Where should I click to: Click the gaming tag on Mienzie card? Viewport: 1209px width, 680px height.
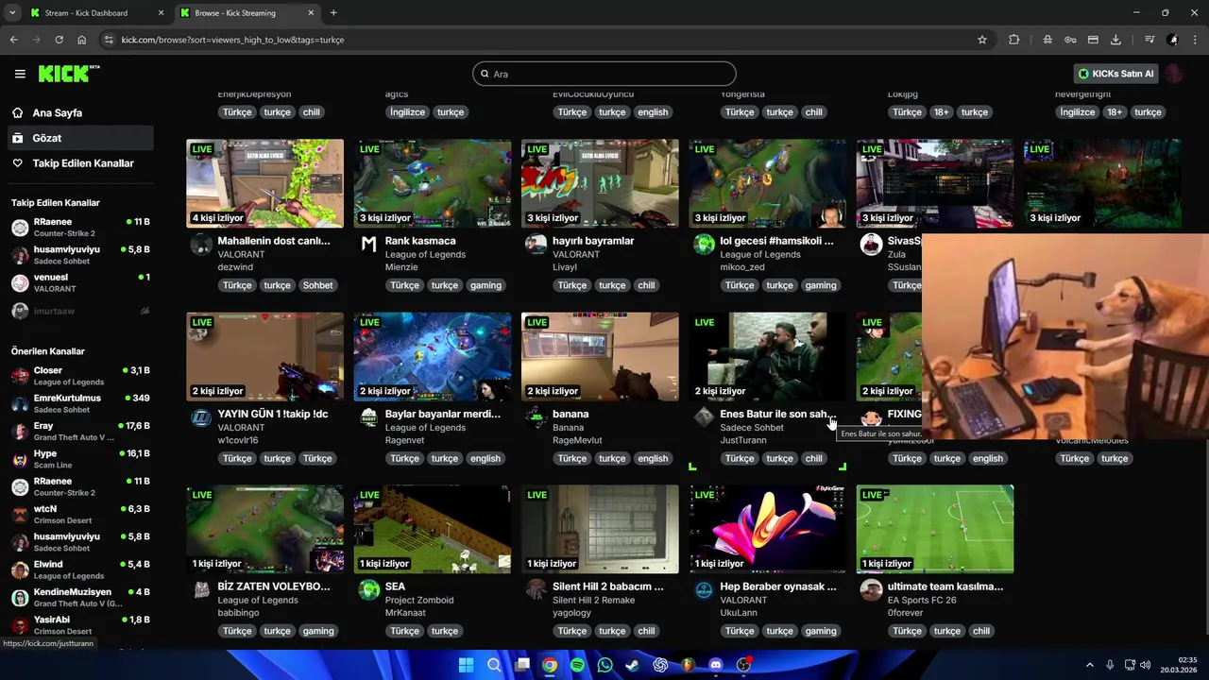tap(485, 285)
